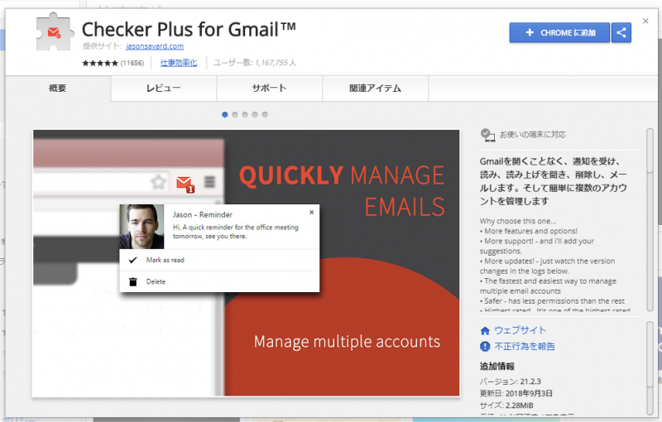The width and height of the screenshot is (662, 422).
Task: Click Jason's profile photo in notification
Action: click(142, 227)
